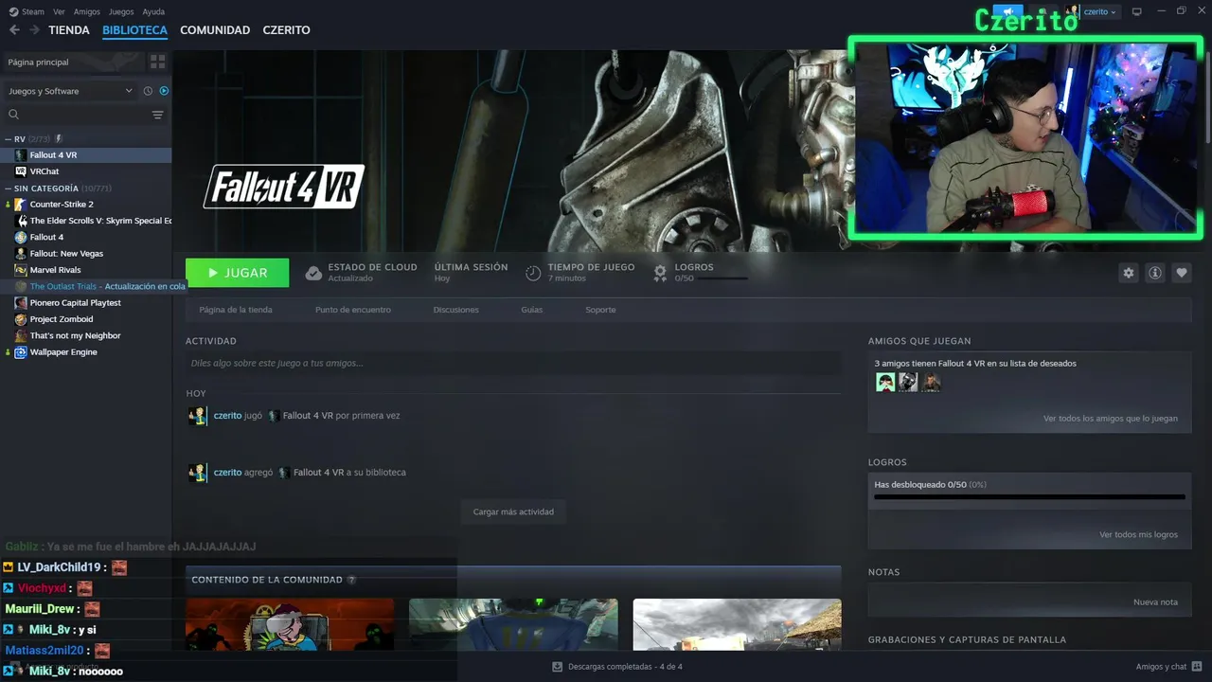The height and width of the screenshot is (682, 1212).
Task: Switch to COMUNIDAD tab
Action: click(215, 30)
